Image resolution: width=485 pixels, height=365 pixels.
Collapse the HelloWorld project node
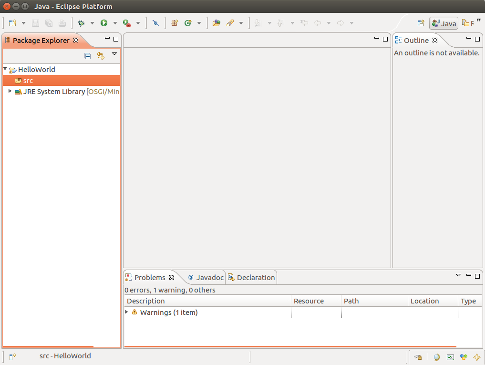pos(5,69)
